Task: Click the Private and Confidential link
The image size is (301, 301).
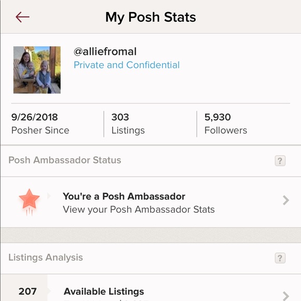Action: [127, 65]
